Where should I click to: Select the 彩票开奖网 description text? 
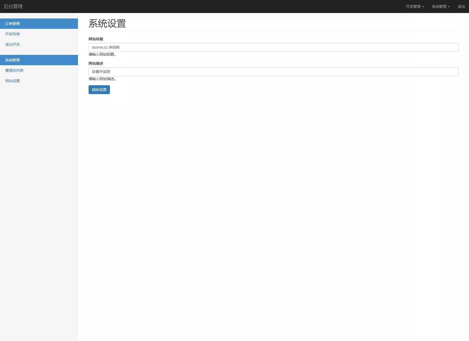[x=101, y=72]
